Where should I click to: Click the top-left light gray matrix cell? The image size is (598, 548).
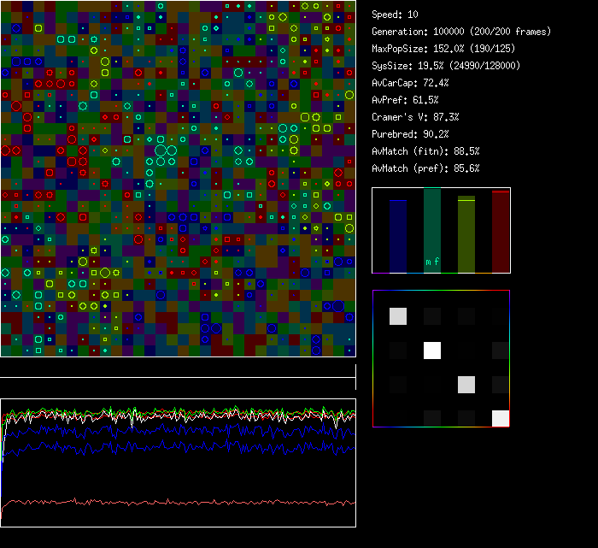tap(398, 316)
